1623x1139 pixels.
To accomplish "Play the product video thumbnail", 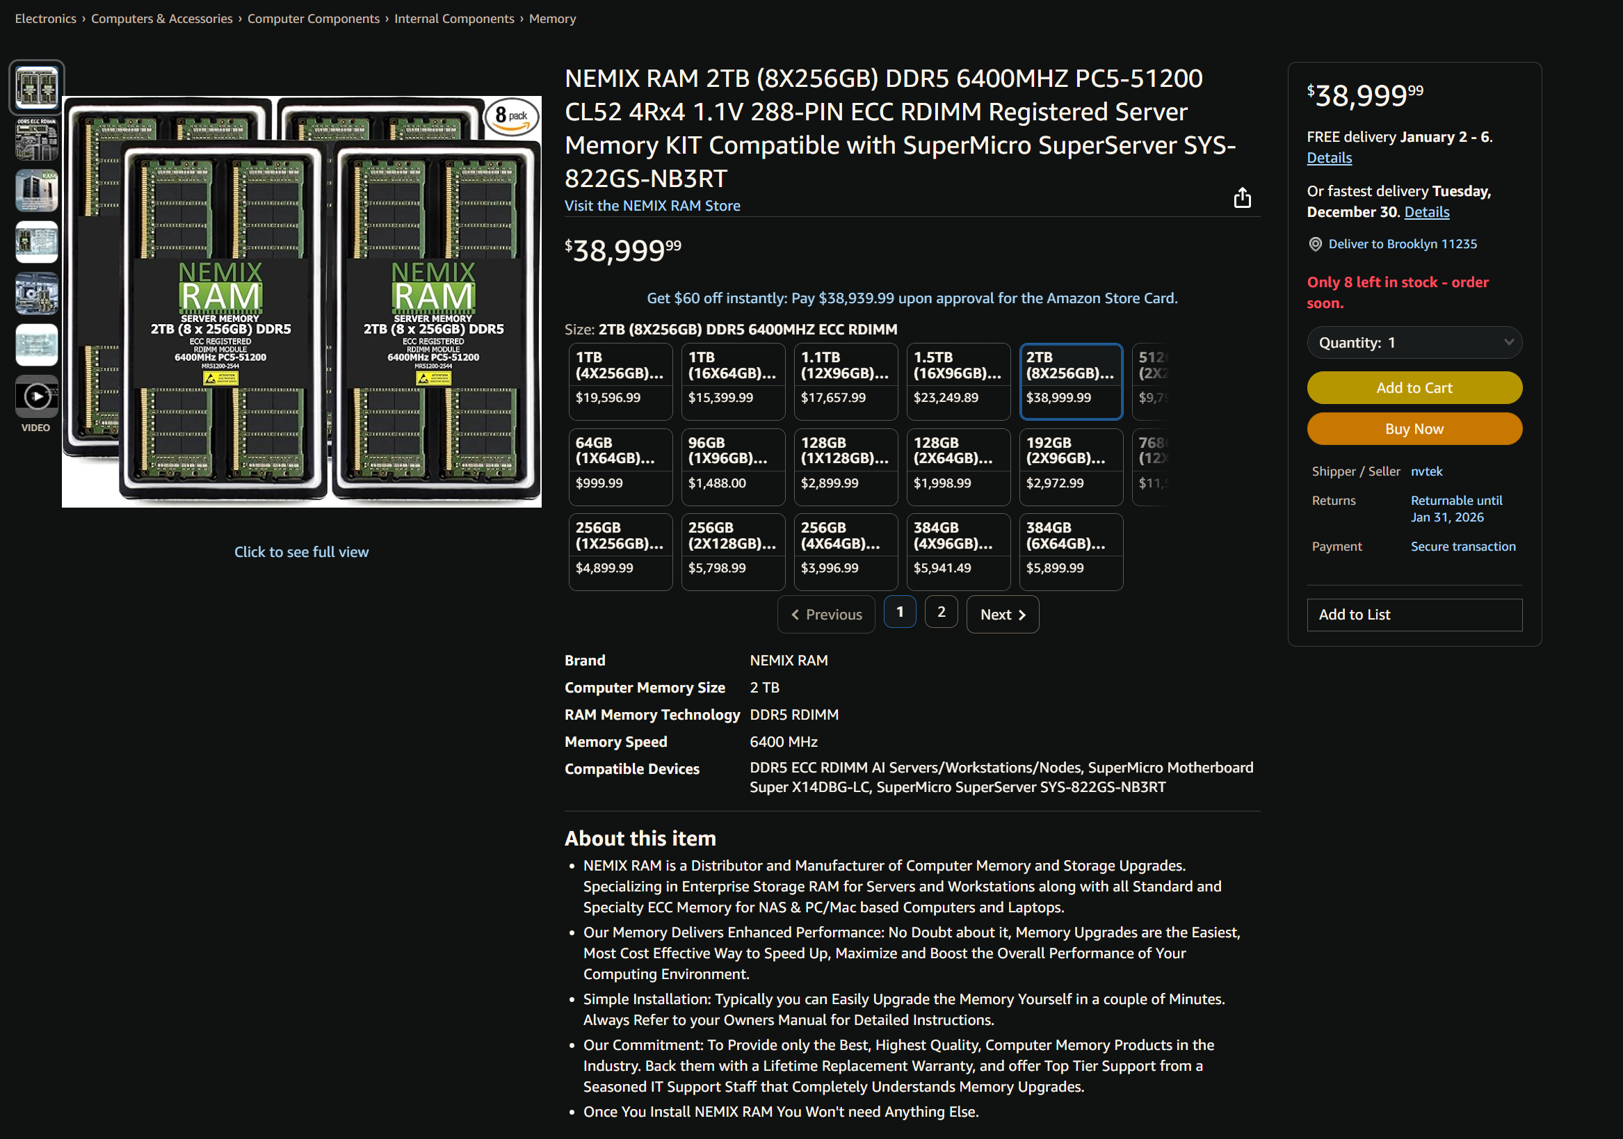I will click(35, 396).
